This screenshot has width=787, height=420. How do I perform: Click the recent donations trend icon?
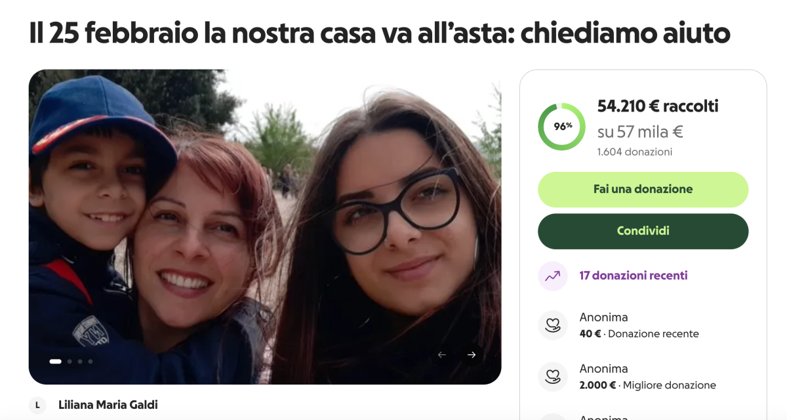(552, 276)
